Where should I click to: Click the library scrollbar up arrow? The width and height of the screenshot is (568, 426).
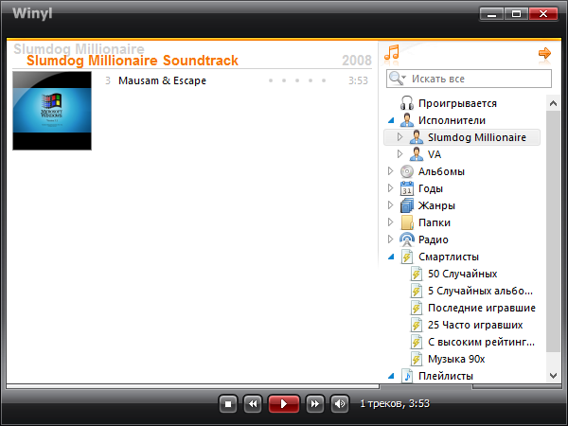pos(553,103)
